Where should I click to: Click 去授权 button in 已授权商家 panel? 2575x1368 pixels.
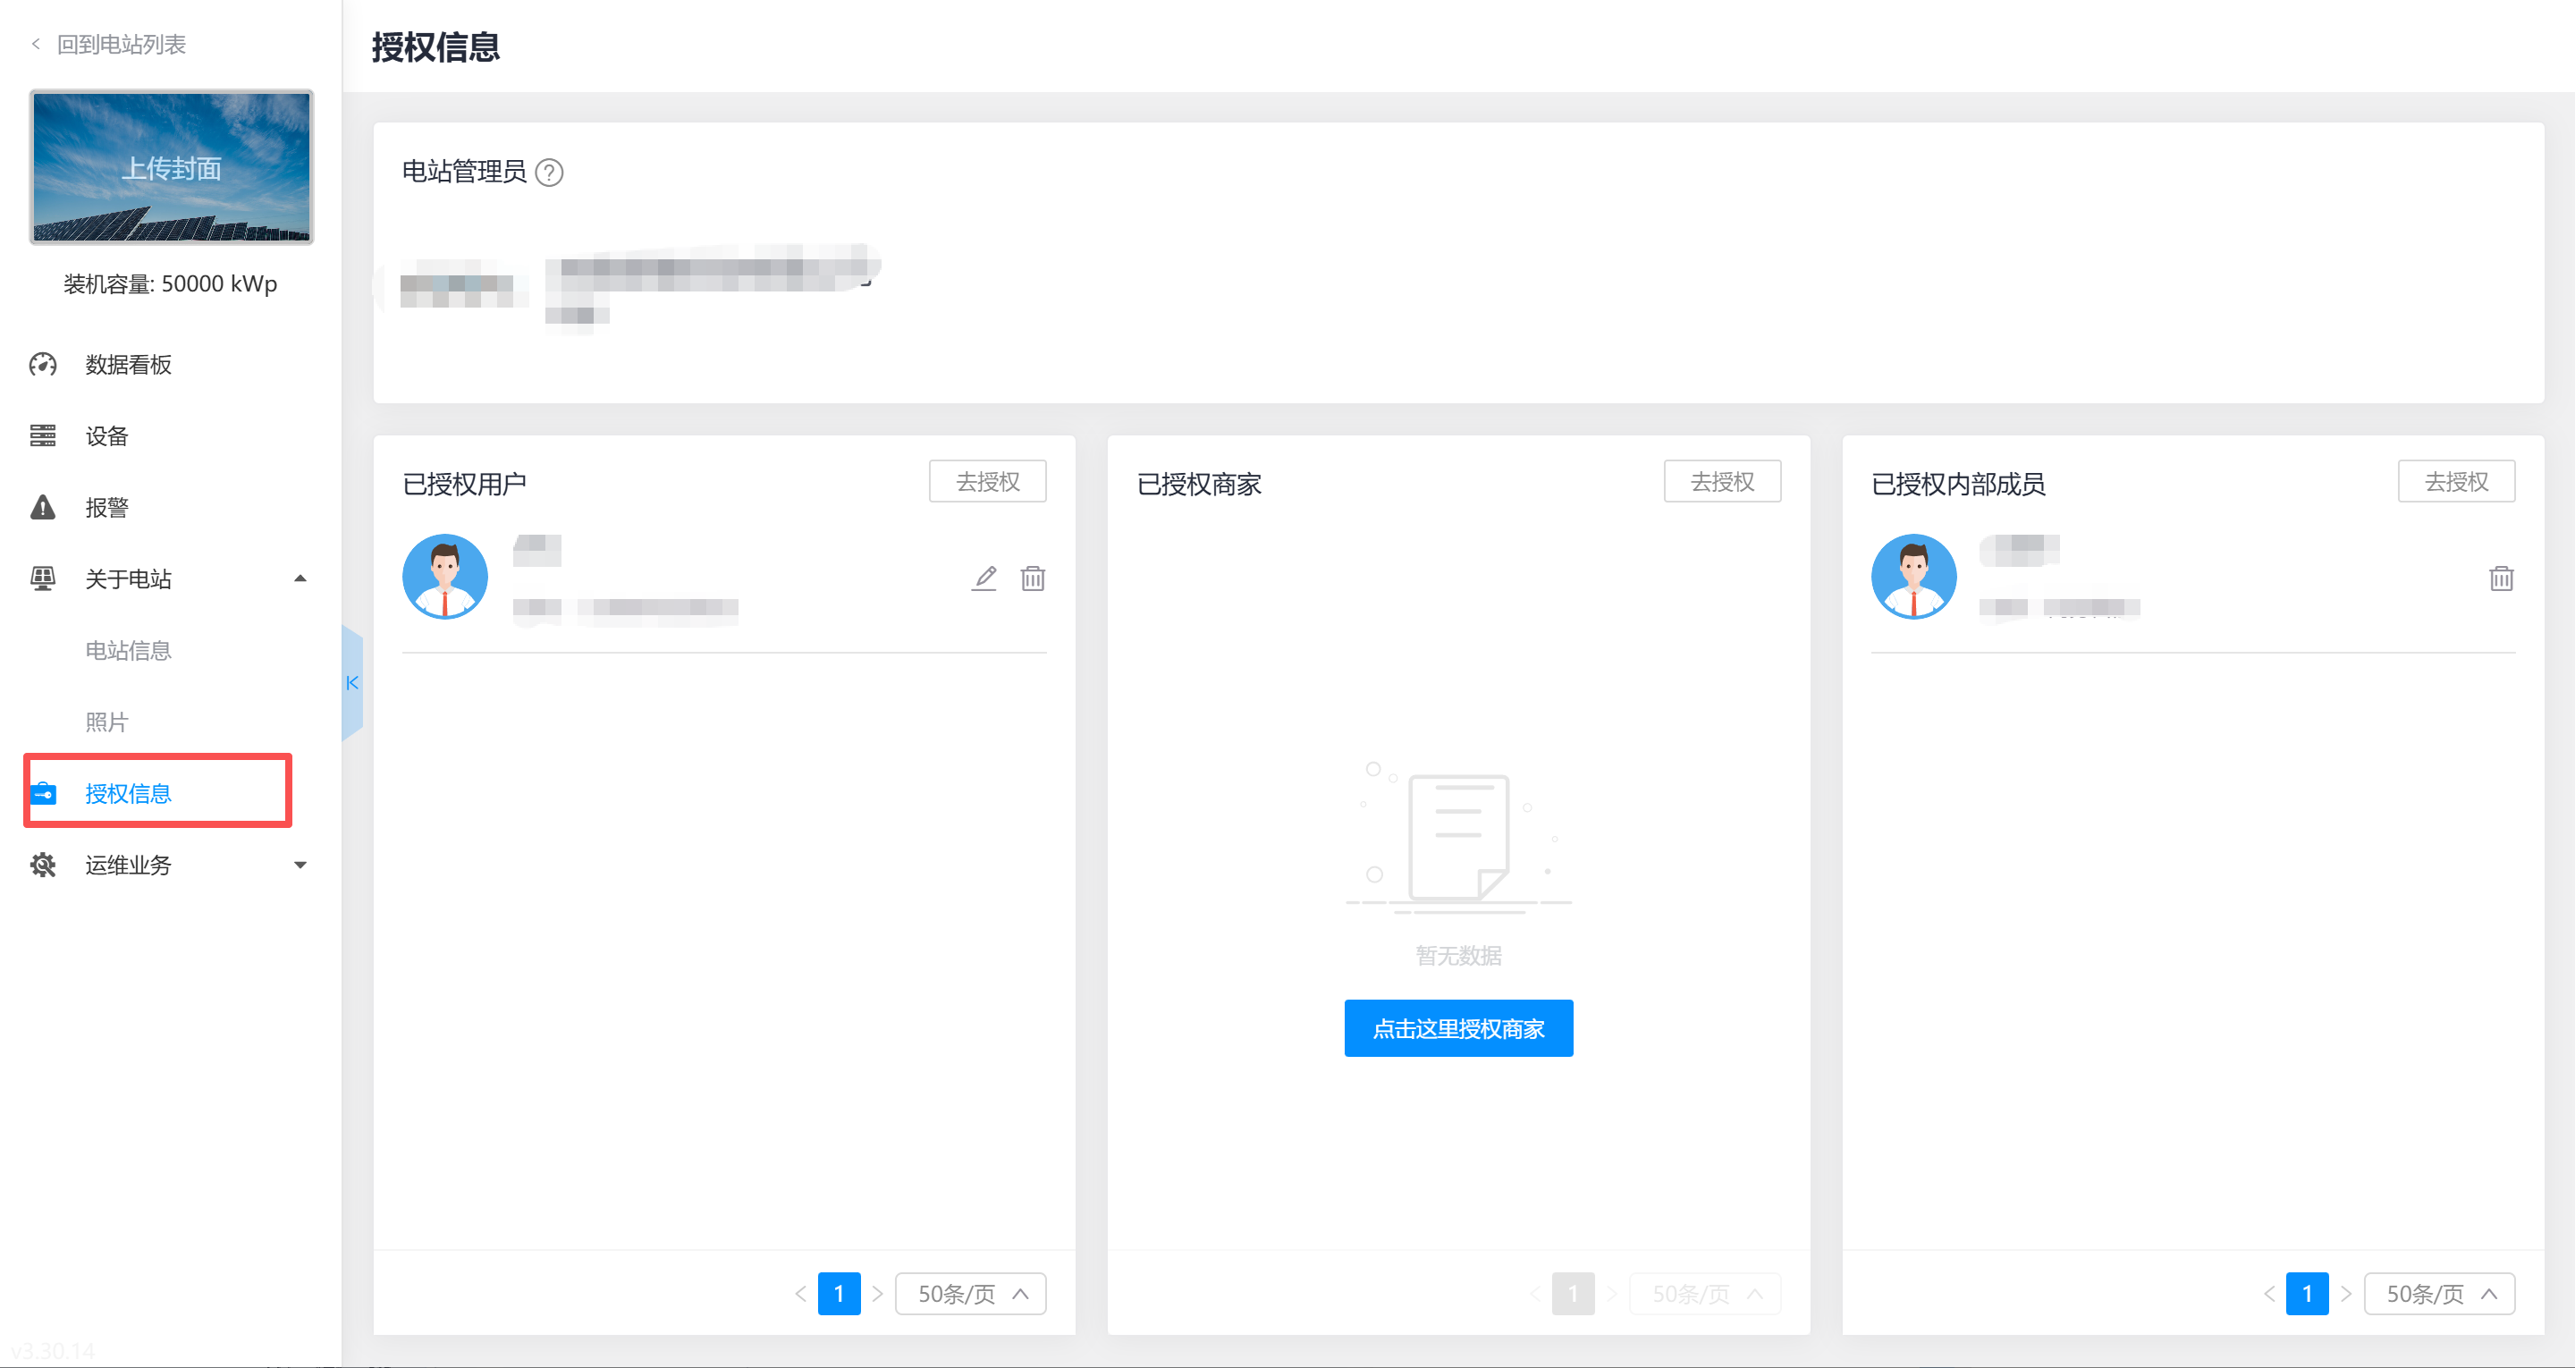coord(1721,482)
